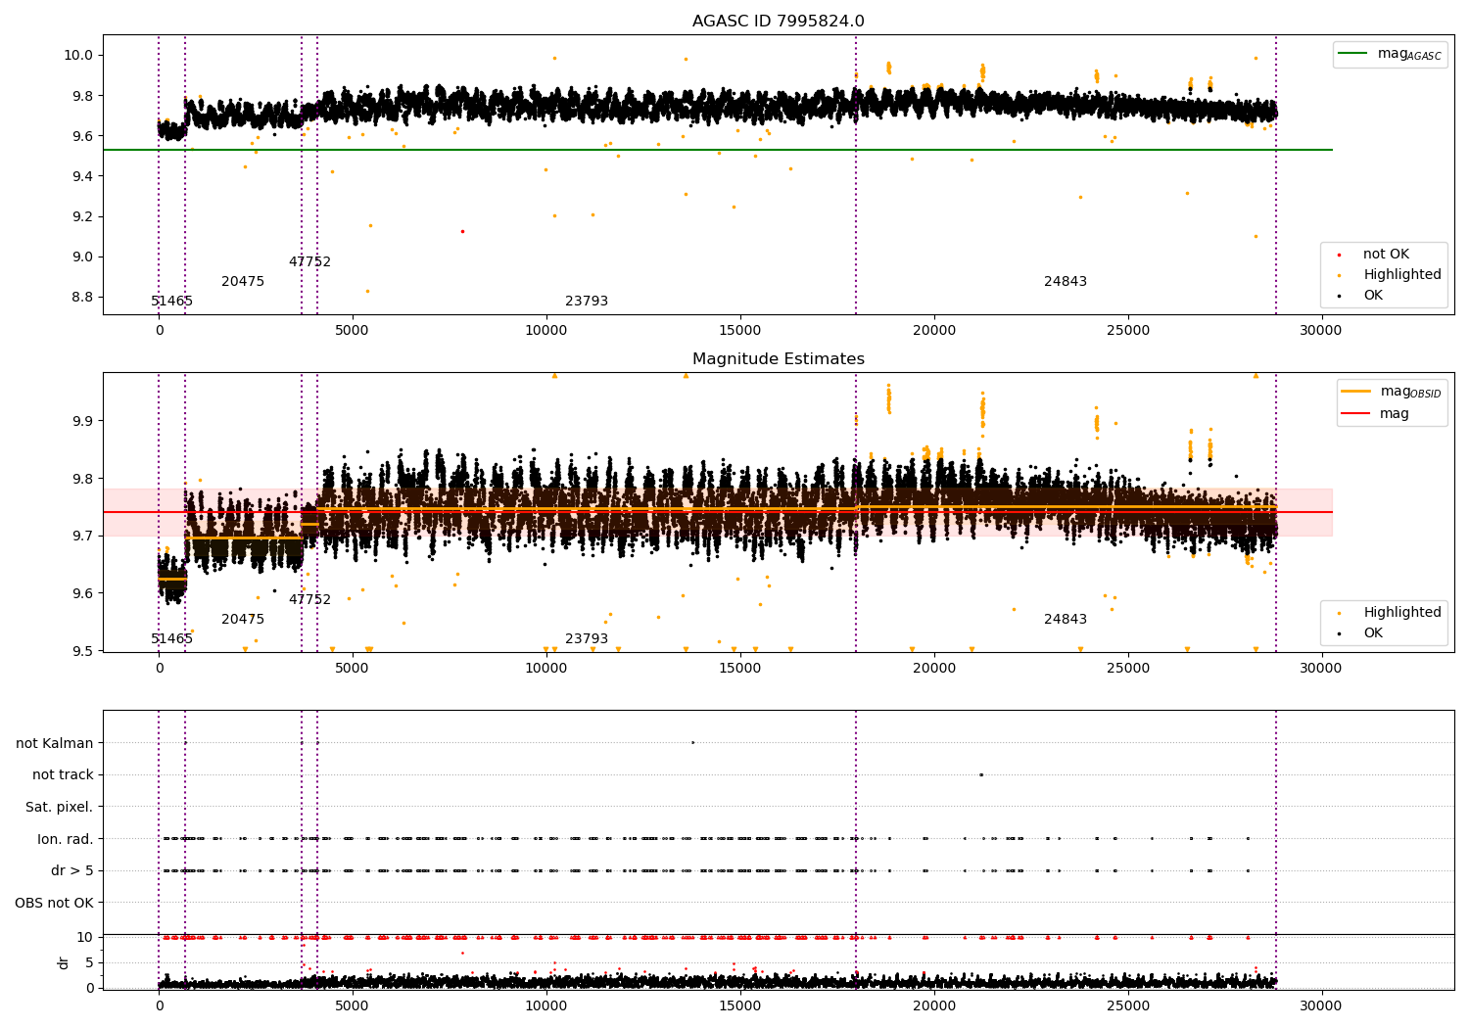
Task: Click the 47752 obsid label in middle plot
Action: (309, 600)
